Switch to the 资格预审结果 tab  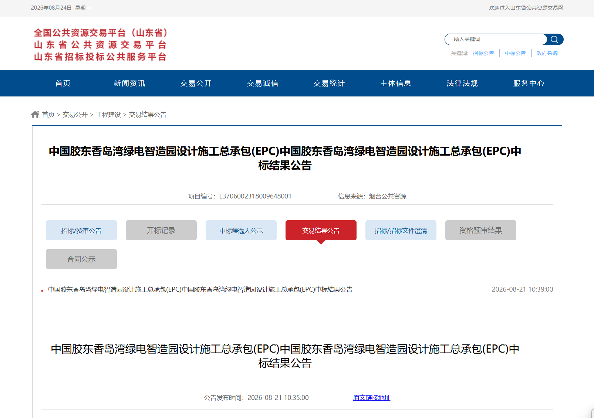pyautogui.click(x=481, y=230)
